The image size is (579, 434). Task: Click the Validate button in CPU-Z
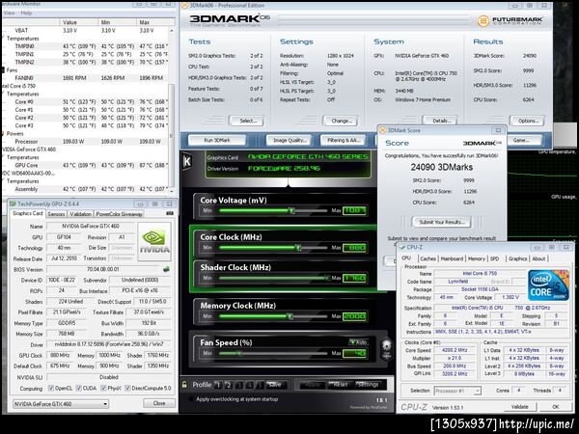pyautogui.click(x=519, y=407)
